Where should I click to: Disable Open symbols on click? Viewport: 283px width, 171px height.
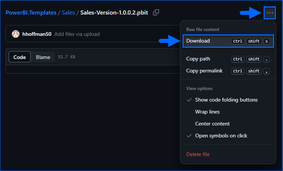221,136
